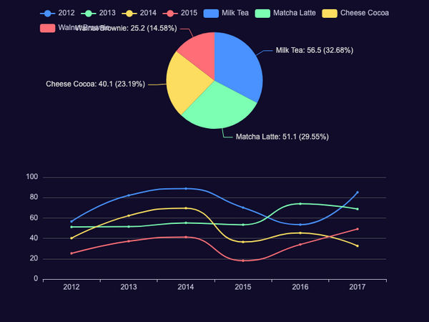This screenshot has height=322, width=429.
Task: Click the blue line point at 2014
Action: (186, 189)
